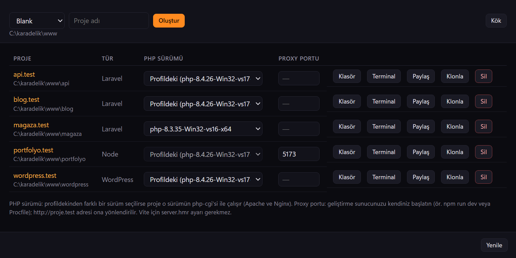Viewport: 516px width, 258px height.
Task: Click Klonla for api.test
Action: (x=455, y=76)
